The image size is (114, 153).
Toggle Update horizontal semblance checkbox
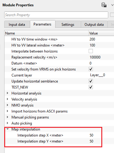coord(91,81)
